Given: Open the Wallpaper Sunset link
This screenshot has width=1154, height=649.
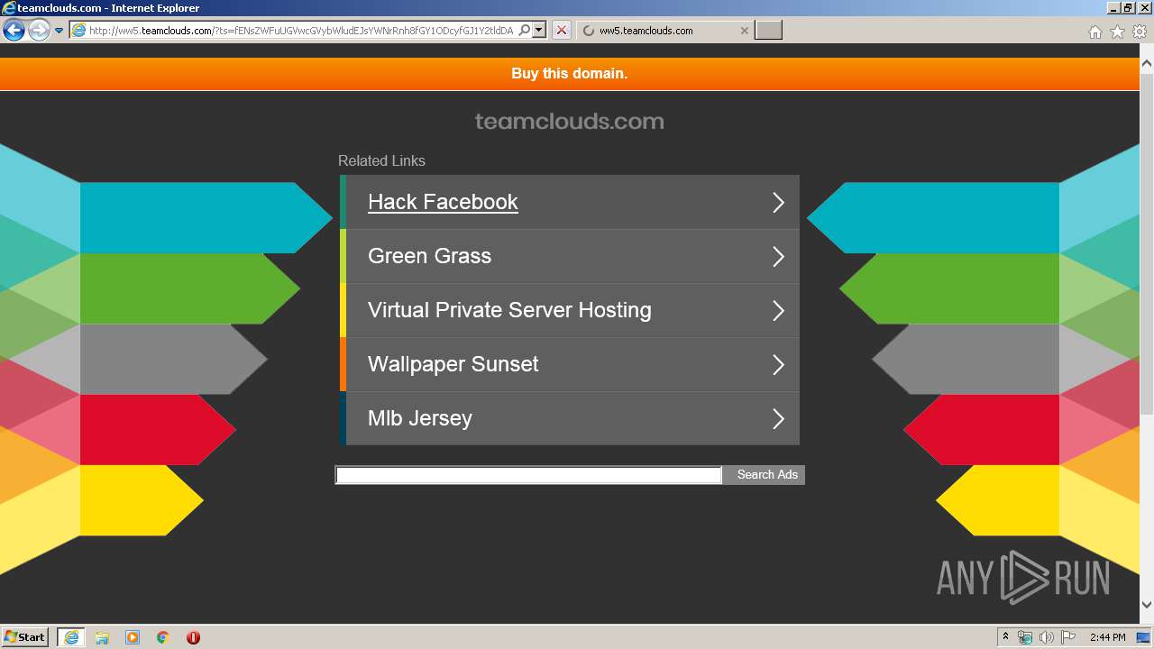Looking at the screenshot, I should coord(453,364).
